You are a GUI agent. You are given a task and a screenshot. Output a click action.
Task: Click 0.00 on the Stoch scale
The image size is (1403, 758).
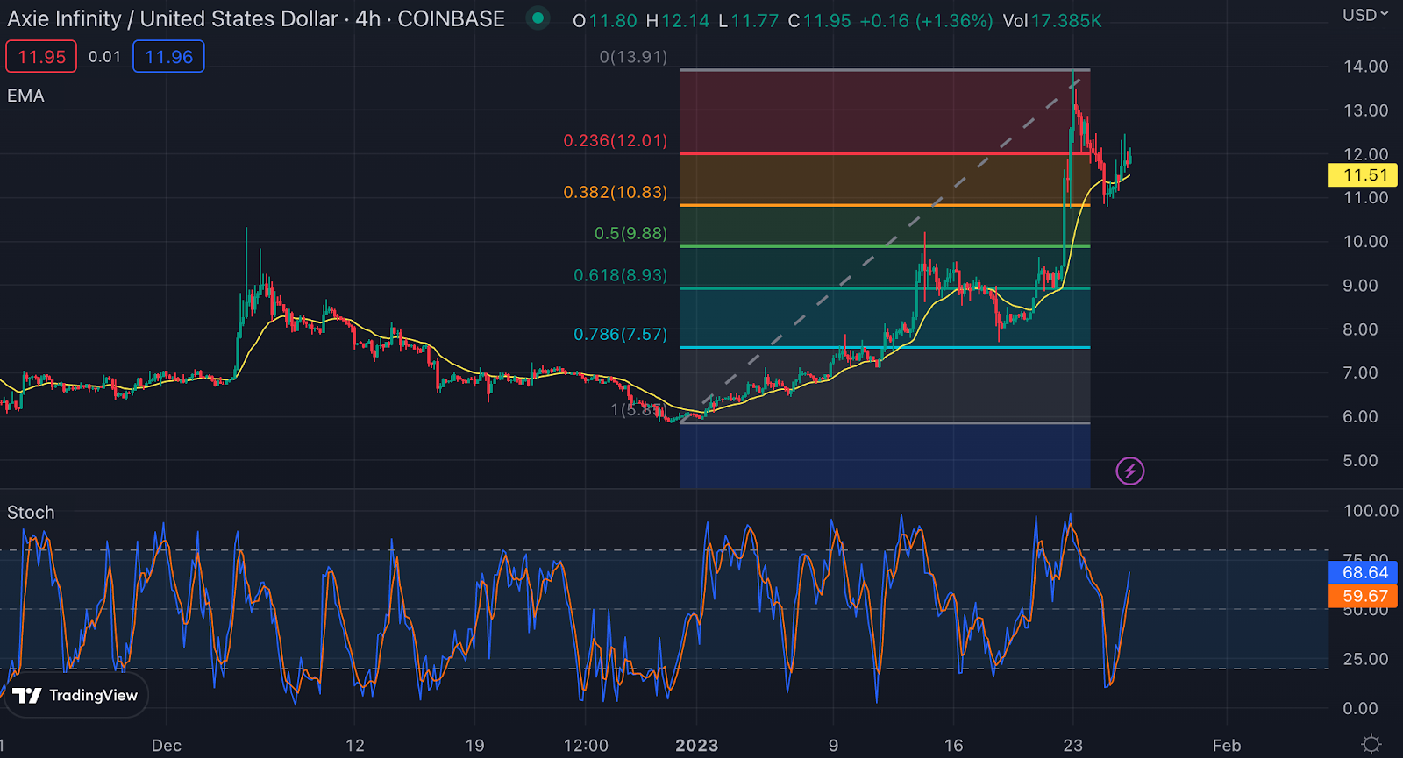pyautogui.click(x=1361, y=708)
